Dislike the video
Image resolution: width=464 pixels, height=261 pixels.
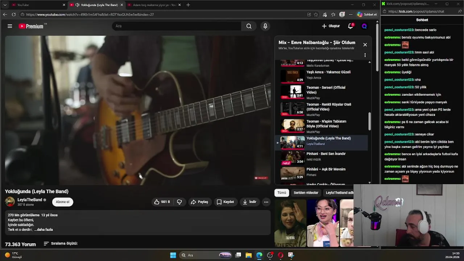[x=179, y=202]
